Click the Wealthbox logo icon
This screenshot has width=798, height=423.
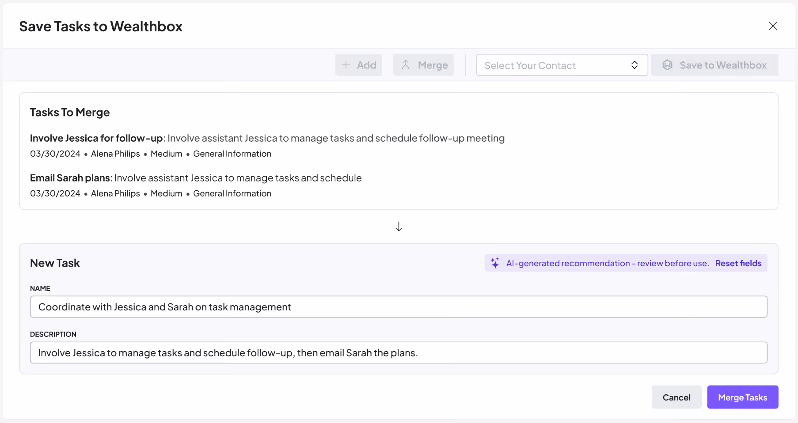pos(667,65)
